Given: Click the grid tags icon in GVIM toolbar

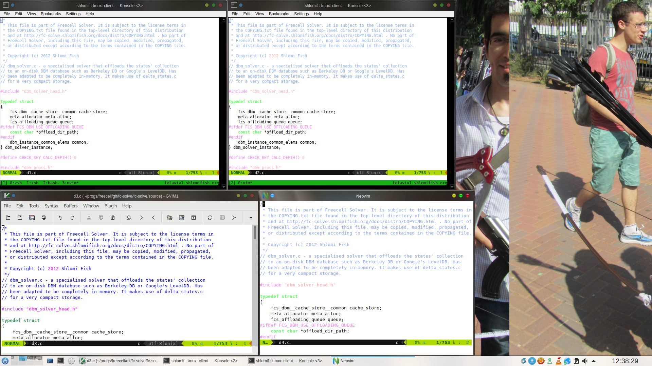Looking at the screenshot, I should tap(222, 218).
